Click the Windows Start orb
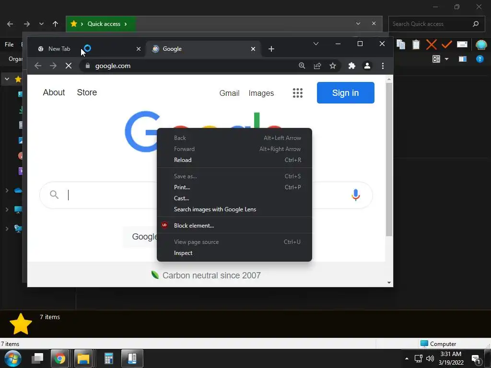 (13, 358)
